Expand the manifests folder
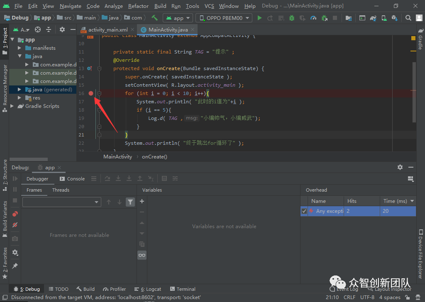The image size is (425, 302). click(x=20, y=48)
